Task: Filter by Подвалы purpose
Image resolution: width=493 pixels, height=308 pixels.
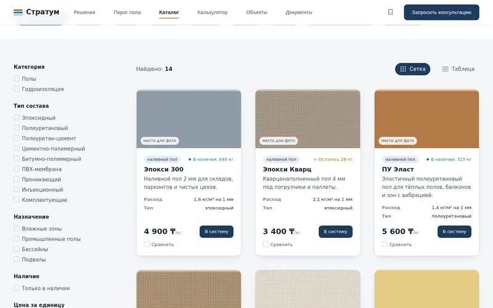Action: click(17, 259)
